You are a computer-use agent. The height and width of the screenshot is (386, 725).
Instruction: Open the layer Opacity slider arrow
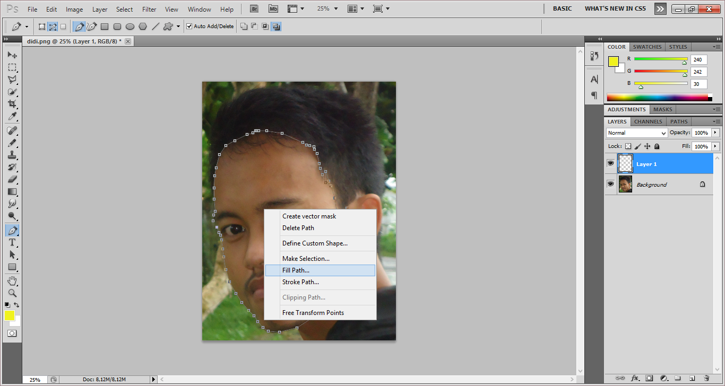(715, 133)
